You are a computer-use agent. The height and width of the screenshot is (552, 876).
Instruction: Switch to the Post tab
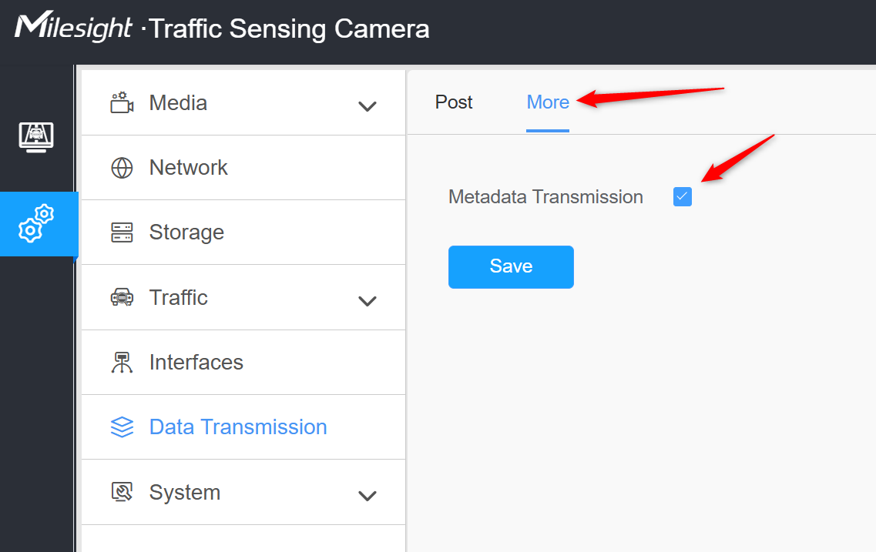point(454,102)
